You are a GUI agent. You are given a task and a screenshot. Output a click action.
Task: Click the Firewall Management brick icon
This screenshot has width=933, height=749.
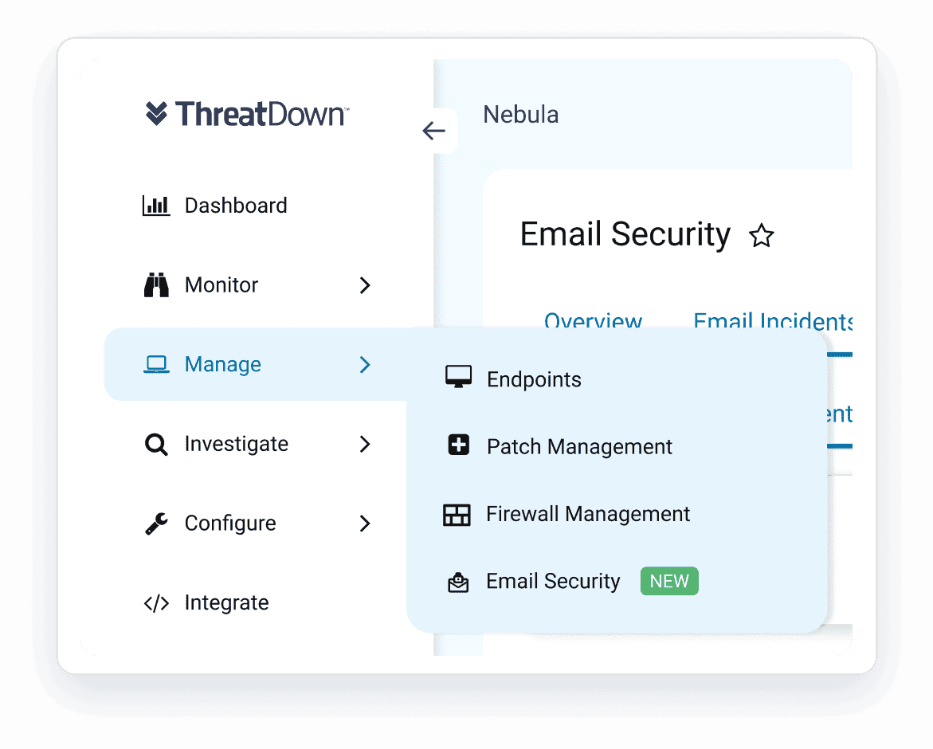click(457, 515)
